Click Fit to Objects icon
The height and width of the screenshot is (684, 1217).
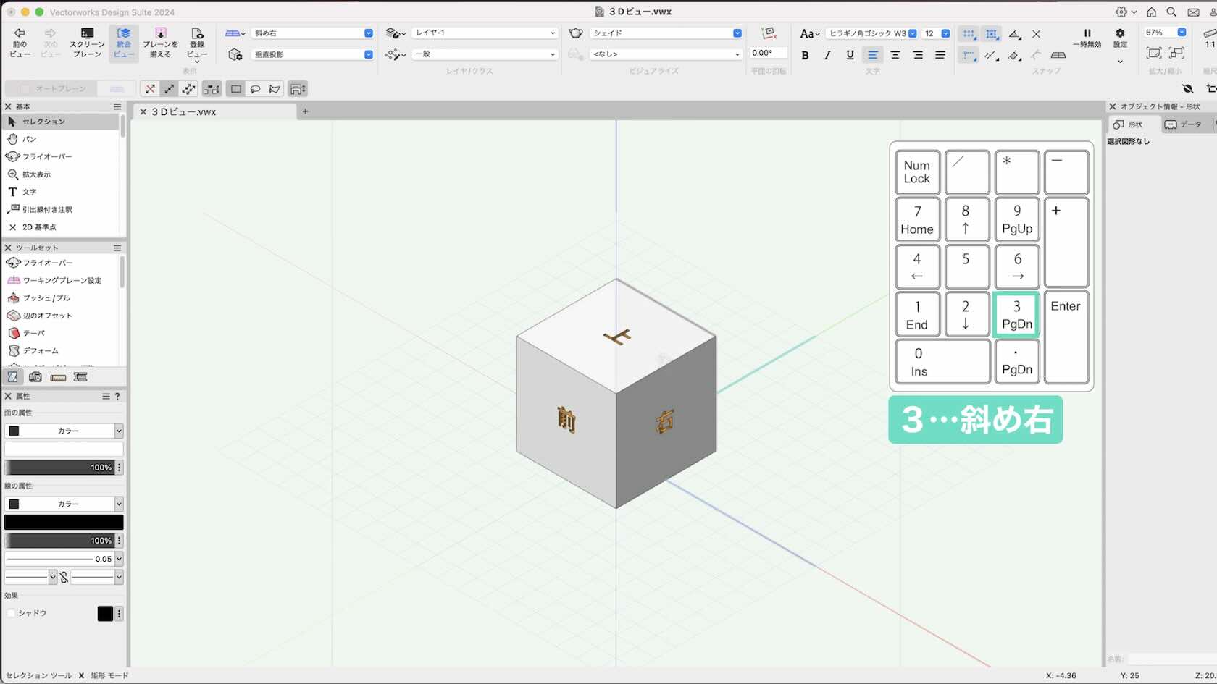[x=1177, y=53]
